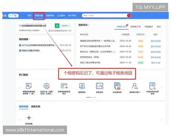Click 填写申报表 for 增值税及附加税费申报 row

(x=156, y=41)
